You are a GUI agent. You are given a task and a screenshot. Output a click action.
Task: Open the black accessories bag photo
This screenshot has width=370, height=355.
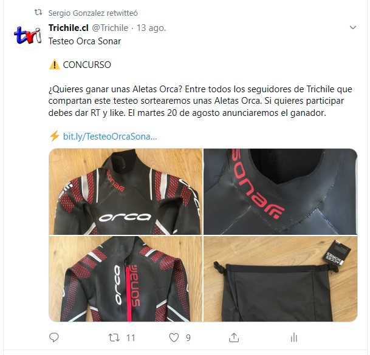tap(281, 279)
